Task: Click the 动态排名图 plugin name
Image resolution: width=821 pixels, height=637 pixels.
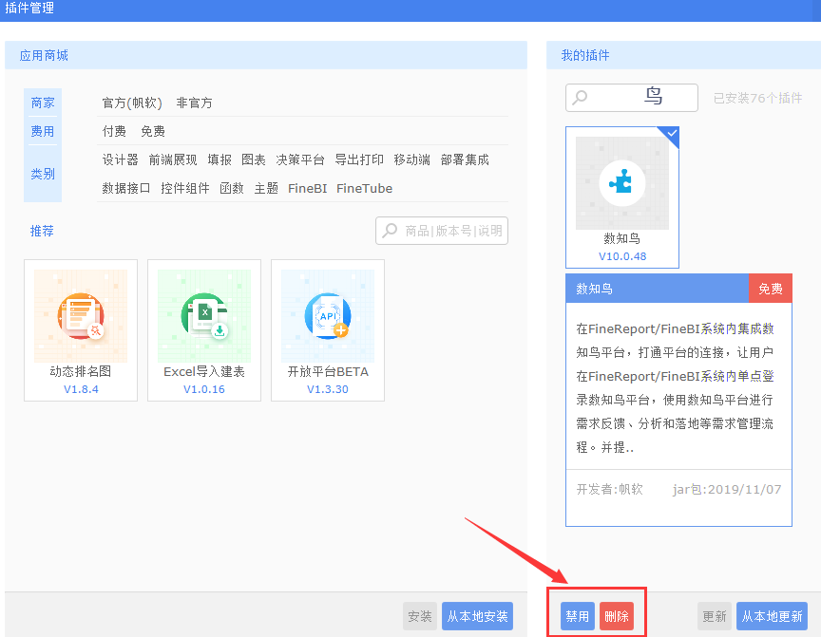Action: 81,371
